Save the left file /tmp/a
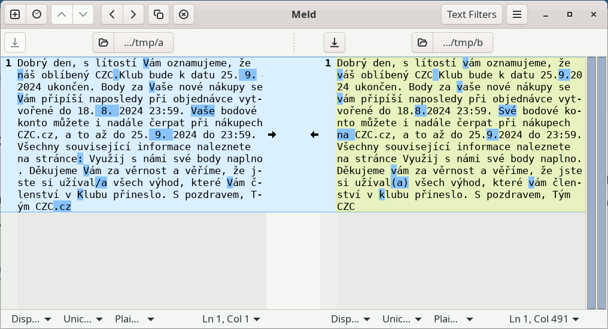This screenshot has height=329, width=608. pos(15,42)
